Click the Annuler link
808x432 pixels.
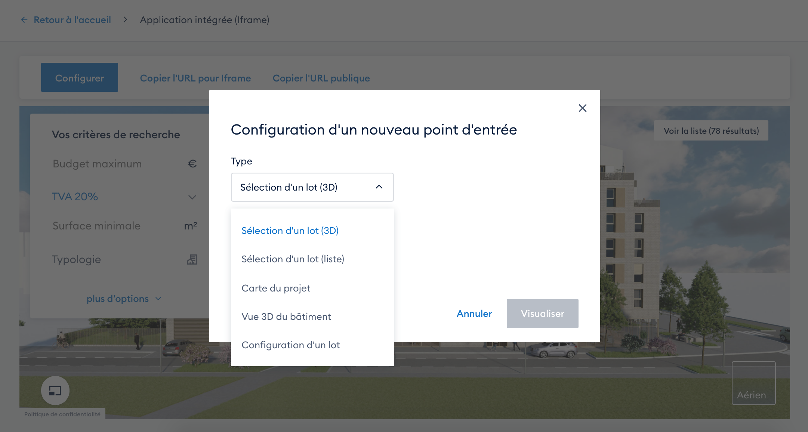(474, 314)
